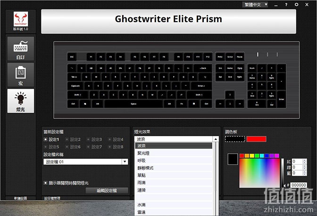Click the hex color field 000000
Screen dimensions: 317x216
tap(299, 185)
